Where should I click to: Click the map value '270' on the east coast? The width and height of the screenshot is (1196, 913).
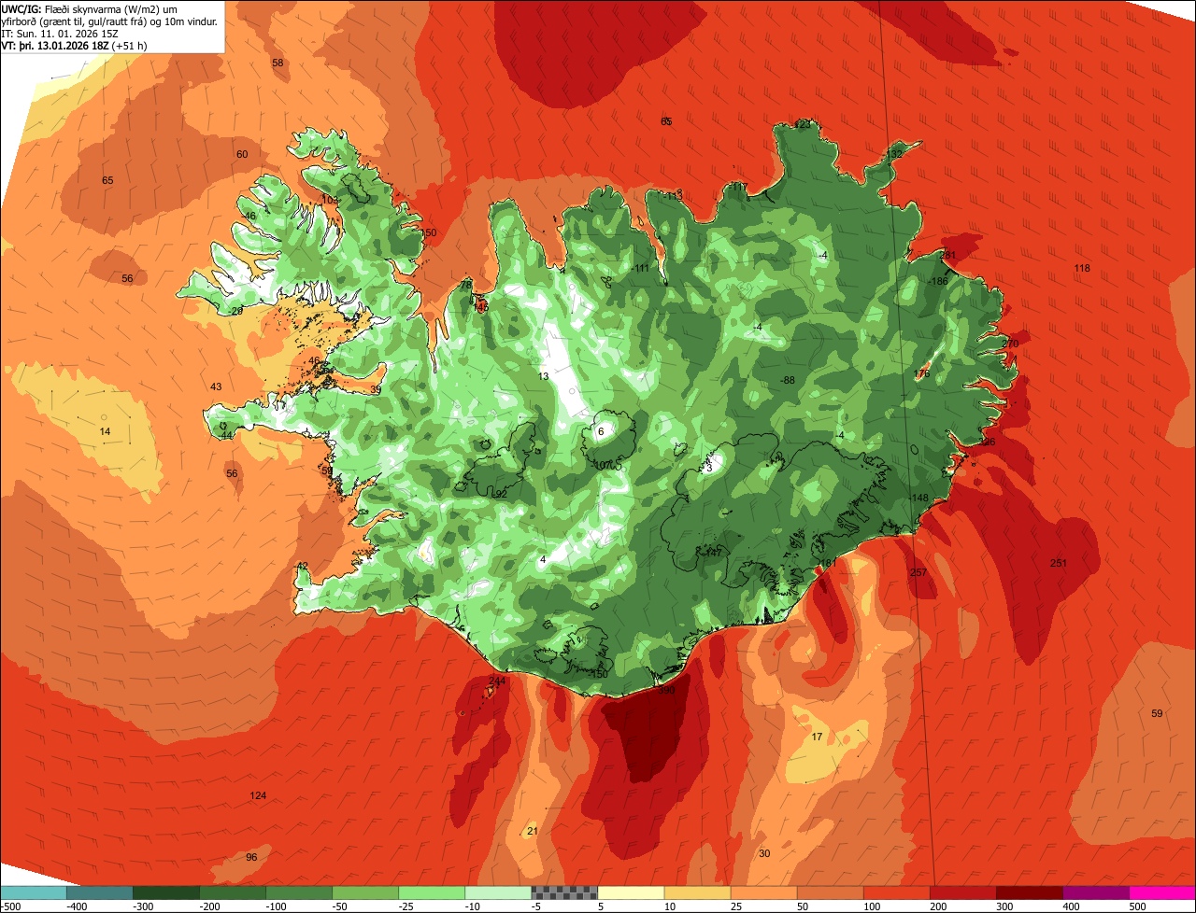click(x=1010, y=344)
